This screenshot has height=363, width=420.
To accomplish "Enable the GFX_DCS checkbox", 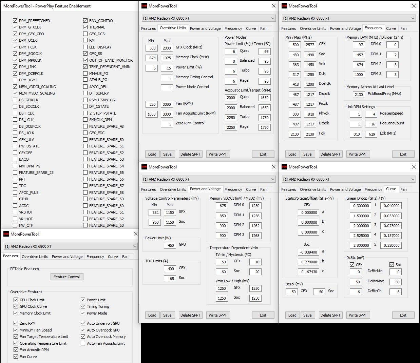I will (85, 34).
